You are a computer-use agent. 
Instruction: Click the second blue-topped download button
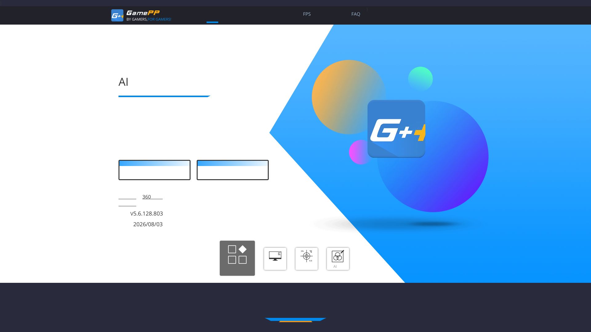233,170
